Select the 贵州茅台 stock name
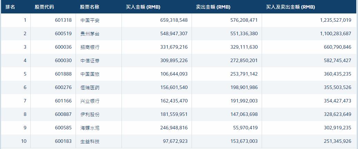 [90, 34]
